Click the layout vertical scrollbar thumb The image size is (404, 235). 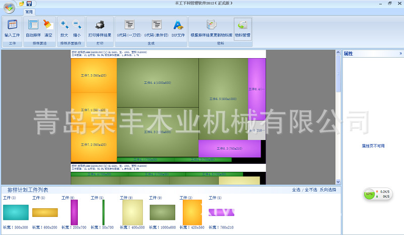tap(338, 73)
